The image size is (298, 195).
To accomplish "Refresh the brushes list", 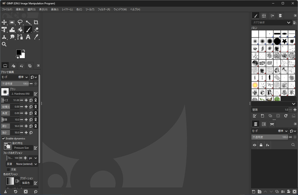I will [286, 116].
